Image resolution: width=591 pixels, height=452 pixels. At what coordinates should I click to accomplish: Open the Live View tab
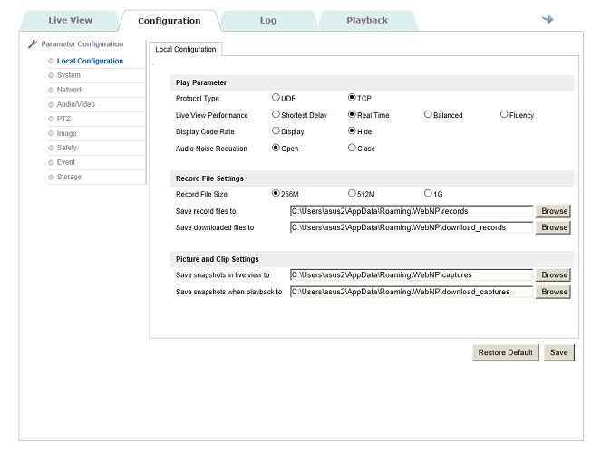click(70, 20)
